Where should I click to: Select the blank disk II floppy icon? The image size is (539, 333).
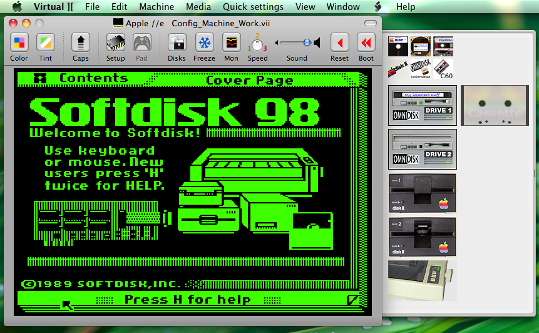[x=398, y=69]
